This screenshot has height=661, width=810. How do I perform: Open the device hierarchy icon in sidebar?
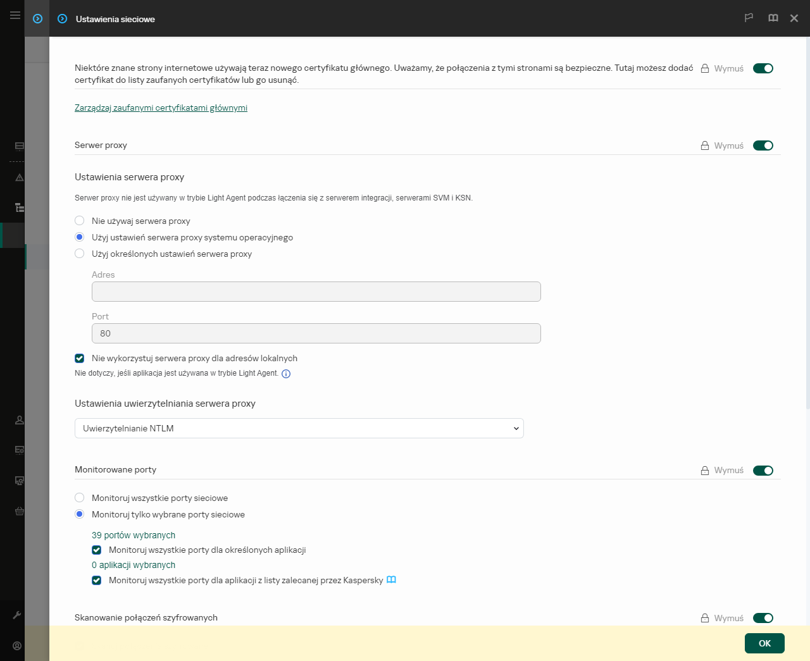coord(18,207)
